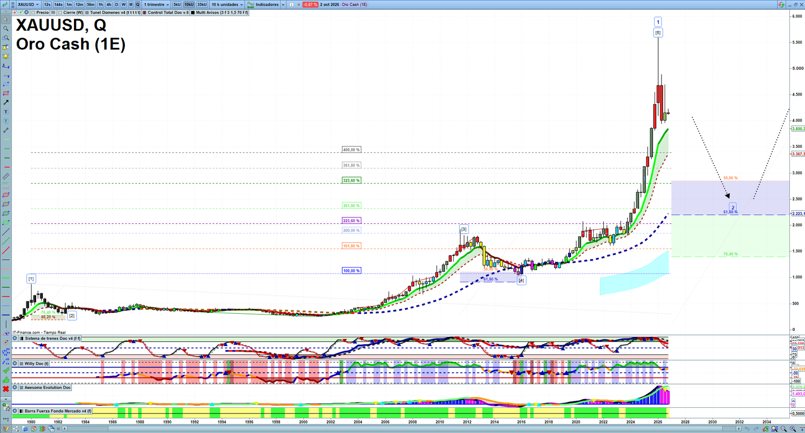Click the 4h timeframe button
This screenshot has width=805, height=433.
tap(109, 5)
